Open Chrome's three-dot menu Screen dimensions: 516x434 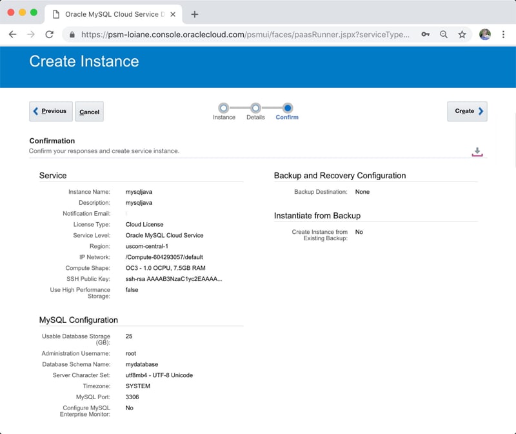pos(503,34)
